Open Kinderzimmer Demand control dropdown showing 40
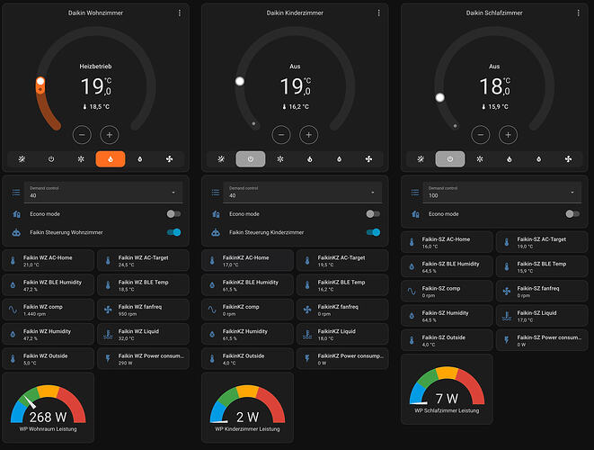Viewport: 594px width, 450px height. [303, 192]
